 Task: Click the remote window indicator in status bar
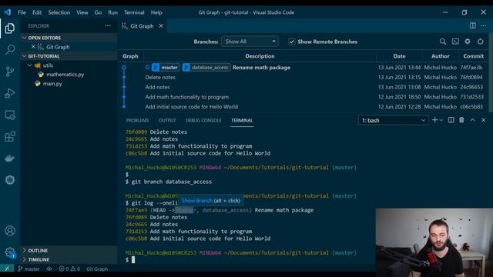point(7,269)
